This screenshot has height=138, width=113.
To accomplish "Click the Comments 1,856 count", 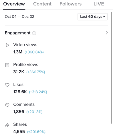I will 19,112.
